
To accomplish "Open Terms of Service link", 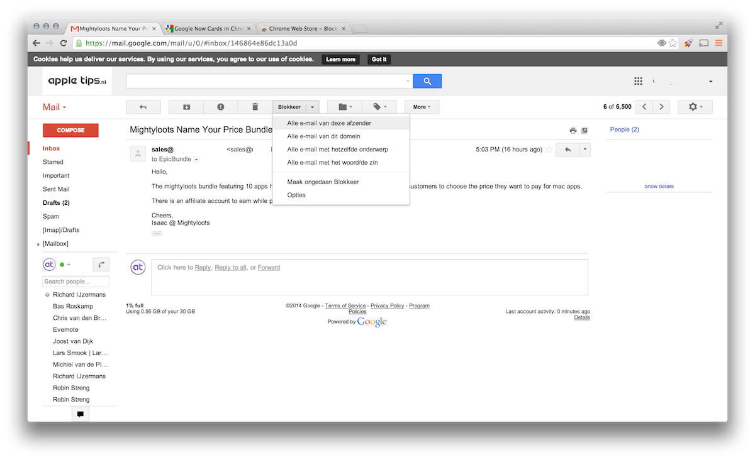I will (x=345, y=305).
